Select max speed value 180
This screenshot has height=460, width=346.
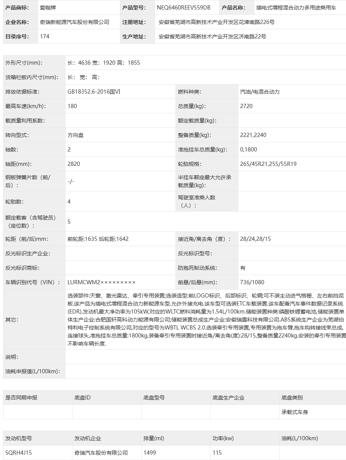(x=72, y=106)
